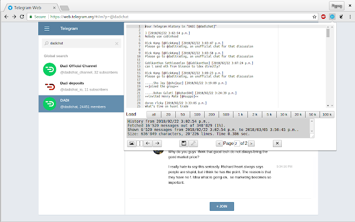The width and height of the screenshot is (355, 222).
Task: Click the line 'Nobody use coblnhood'
Action: [161, 37]
